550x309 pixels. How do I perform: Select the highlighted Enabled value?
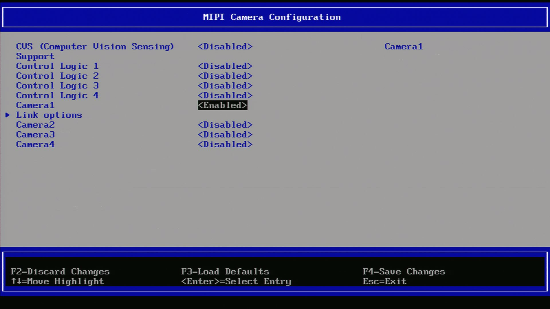click(x=223, y=105)
